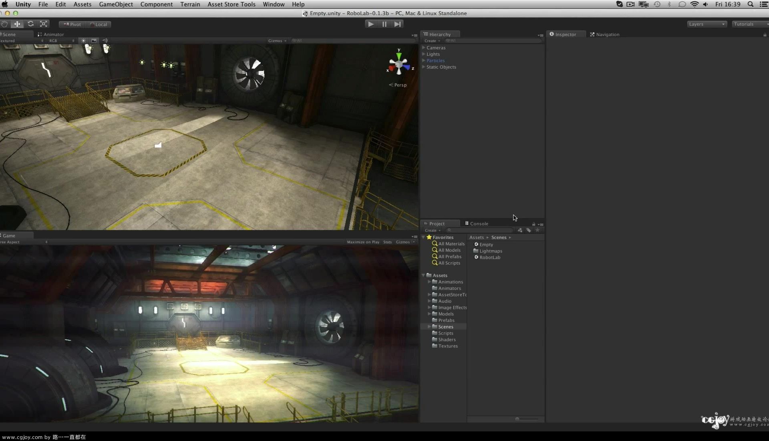769x441 pixels.
Task: Expand the Cameras hierarchy group
Action: [424, 47]
